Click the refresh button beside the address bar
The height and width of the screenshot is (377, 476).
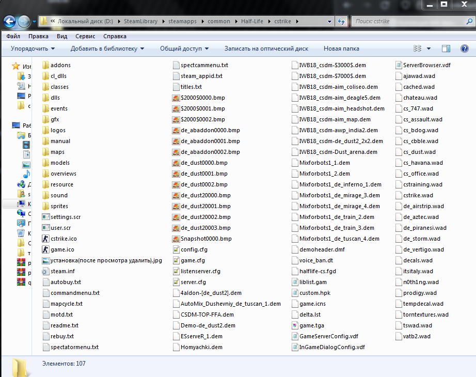click(x=341, y=21)
